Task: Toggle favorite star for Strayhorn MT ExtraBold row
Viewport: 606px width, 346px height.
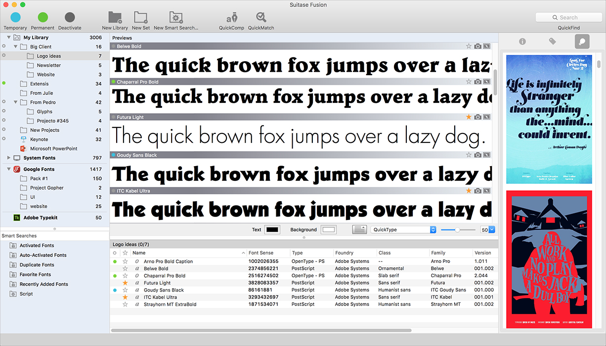Action: click(x=125, y=304)
